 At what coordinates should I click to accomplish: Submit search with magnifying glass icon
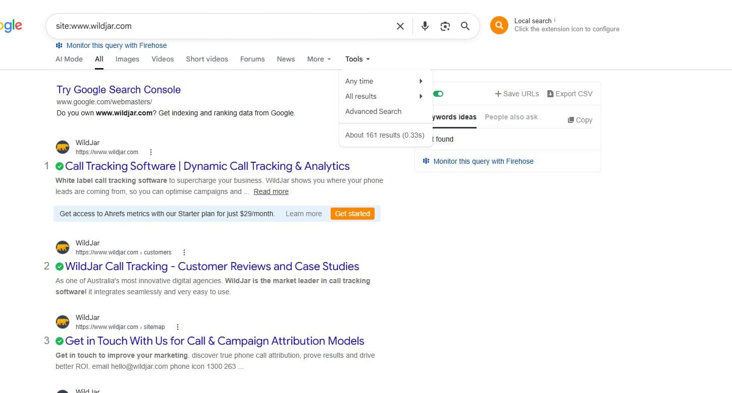(465, 26)
